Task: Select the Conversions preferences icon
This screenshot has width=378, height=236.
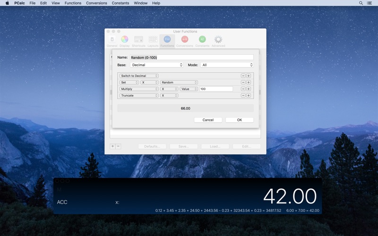Action: coord(184,41)
